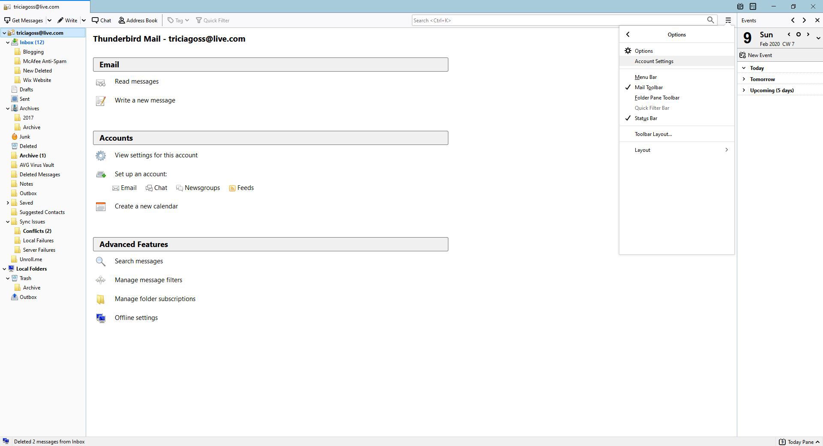Switch Events pane to next view
Viewport: 823px width, 446px height.
click(804, 20)
